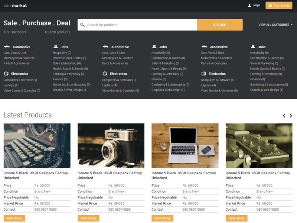Click the previous arrow for Latest Products
Screen dimensions: 297x223
284,116
